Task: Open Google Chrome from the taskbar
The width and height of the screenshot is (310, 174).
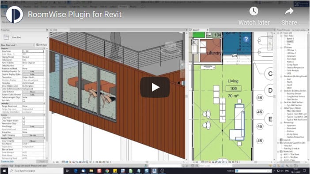Action: (x=107, y=170)
